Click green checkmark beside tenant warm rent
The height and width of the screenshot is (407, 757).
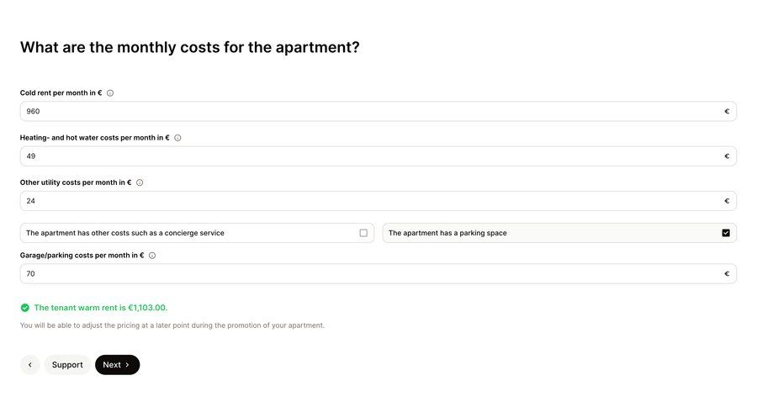25,308
